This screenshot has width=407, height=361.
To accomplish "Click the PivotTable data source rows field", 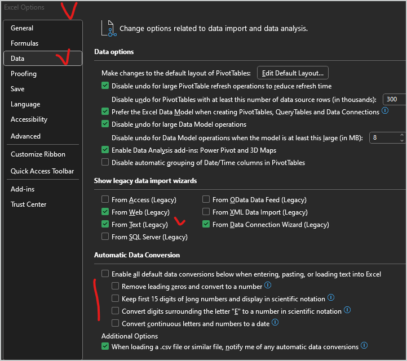I will 394,99.
